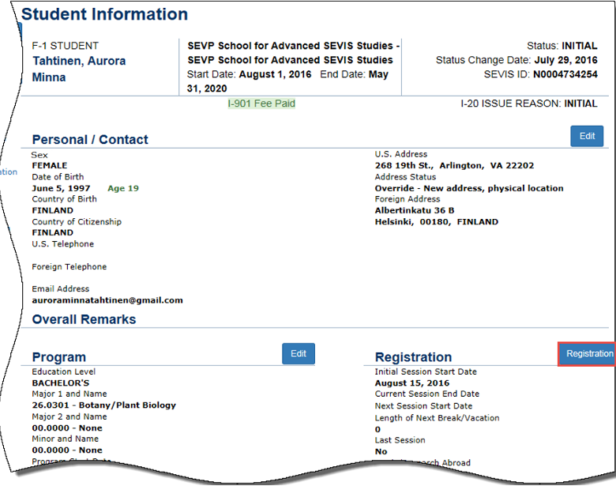Select the SEVP School for Advanced SEVIS Studies name
Screen dimensions: 616x486
pyautogui.click(x=294, y=53)
